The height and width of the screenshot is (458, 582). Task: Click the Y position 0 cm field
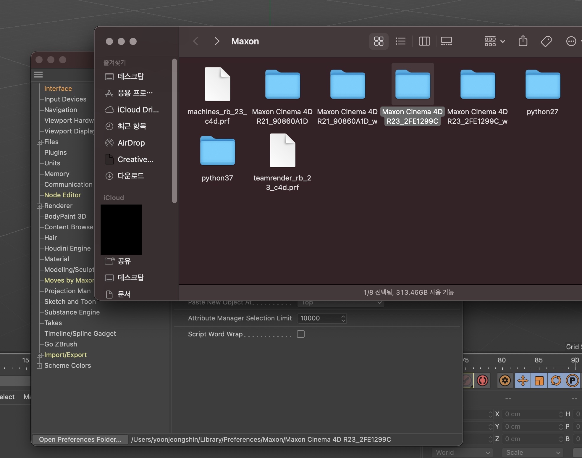click(533, 426)
